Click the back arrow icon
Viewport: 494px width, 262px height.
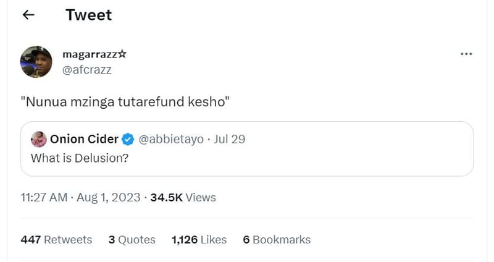[x=28, y=15]
